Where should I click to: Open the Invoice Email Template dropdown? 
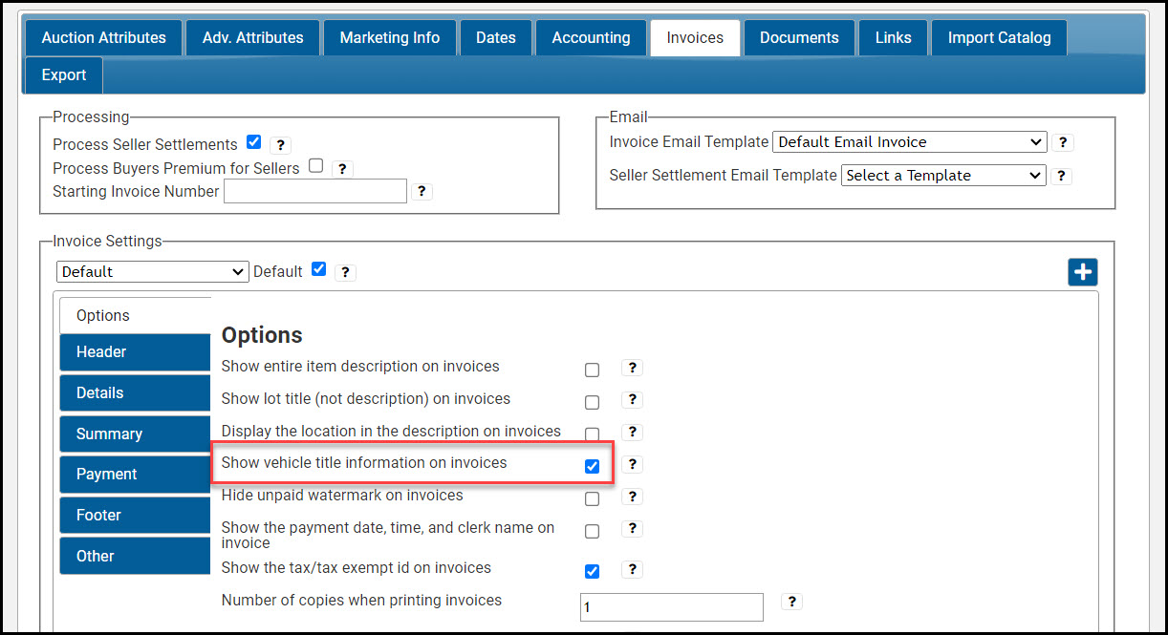[x=910, y=142]
